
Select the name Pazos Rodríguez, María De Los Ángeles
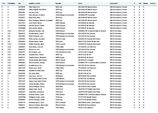pos(41,20)
